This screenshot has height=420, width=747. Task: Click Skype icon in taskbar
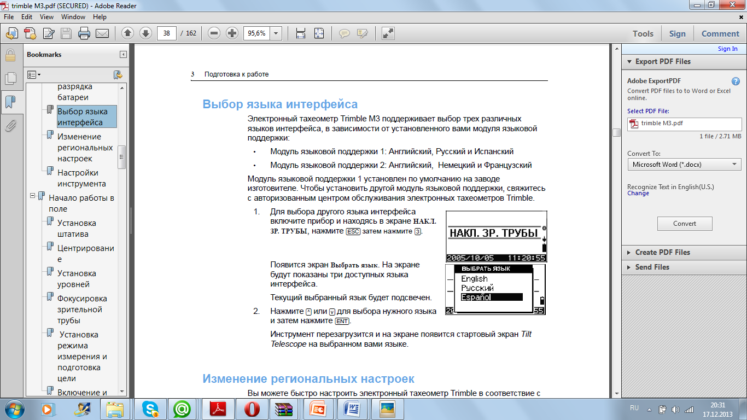150,409
